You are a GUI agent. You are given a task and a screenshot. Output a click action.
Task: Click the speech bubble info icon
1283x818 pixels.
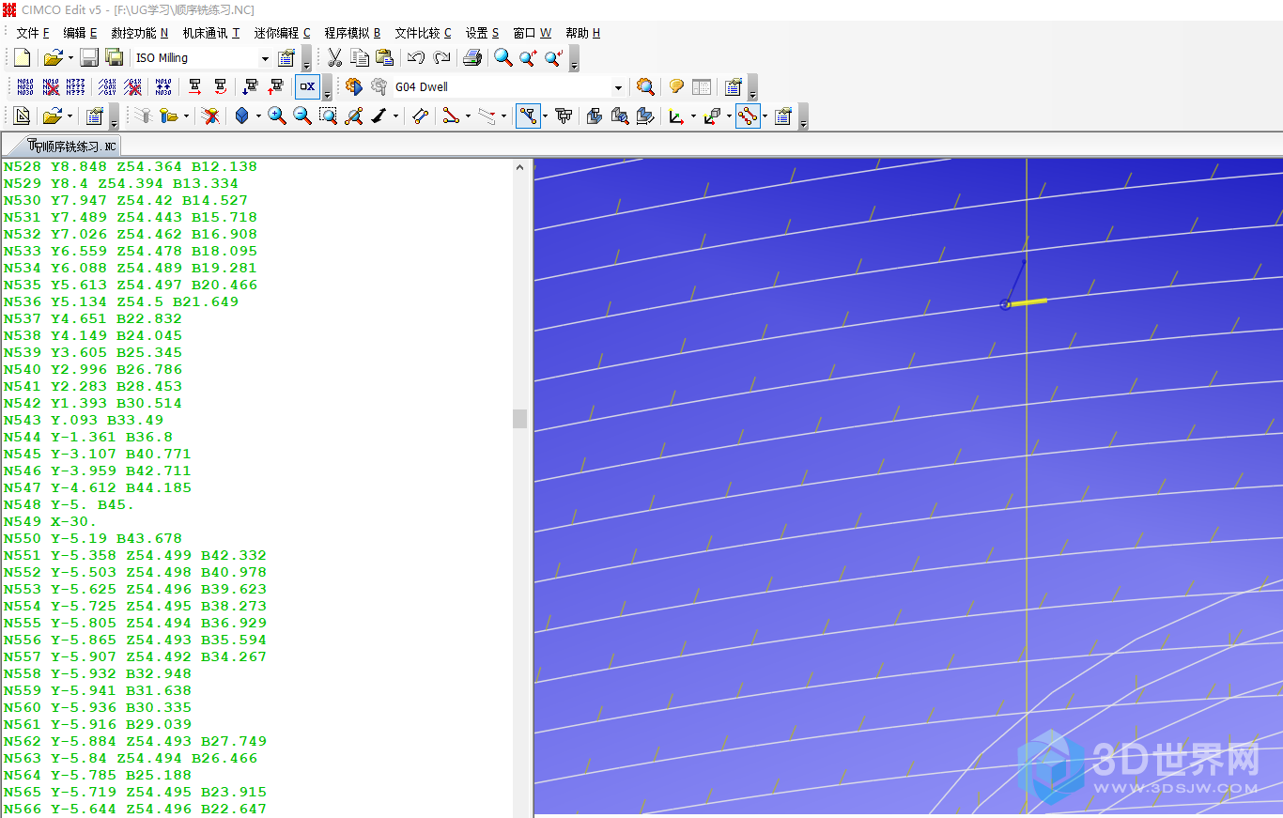coord(676,87)
